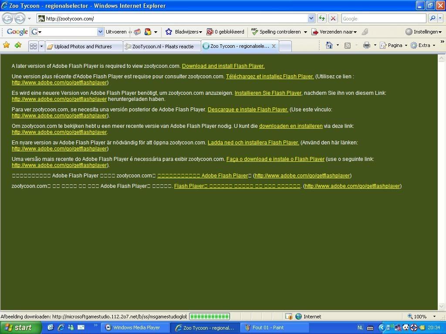This screenshot has width=446, height=334.
Task: Click the Refresh page icon
Action: pyautogui.click(x=322, y=18)
